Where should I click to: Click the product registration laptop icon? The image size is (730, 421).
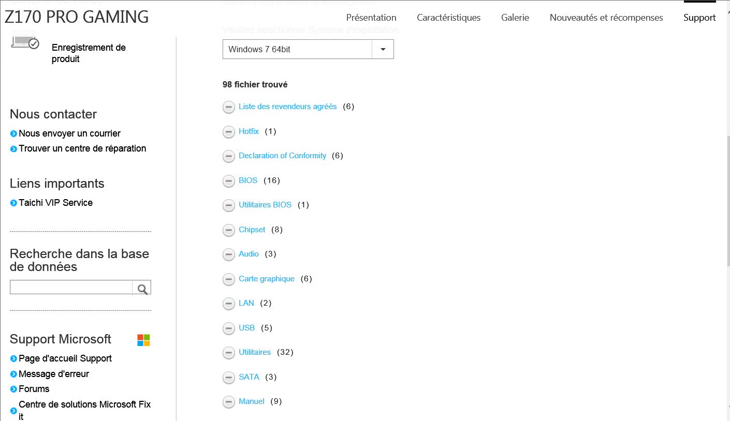pyautogui.click(x=25, y=42)
